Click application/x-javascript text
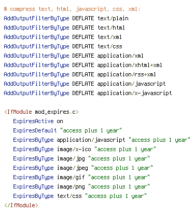This screenshot has height=214, width=195. 134,93
